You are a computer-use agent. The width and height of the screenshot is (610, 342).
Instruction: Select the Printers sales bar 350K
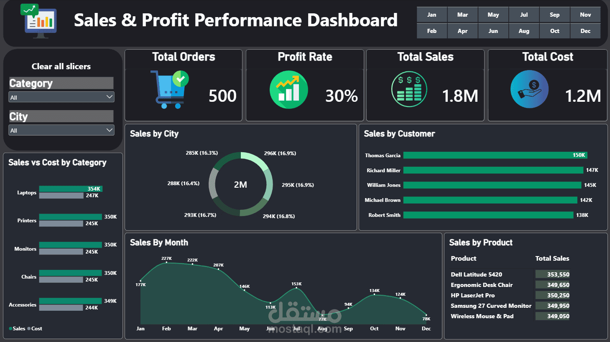tap(71, 217)
